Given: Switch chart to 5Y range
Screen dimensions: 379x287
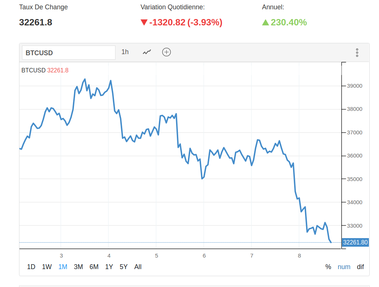Looking at the screenshot, I should click(124, 267).
